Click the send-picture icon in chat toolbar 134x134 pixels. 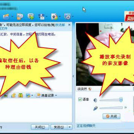tap(28, 95)
